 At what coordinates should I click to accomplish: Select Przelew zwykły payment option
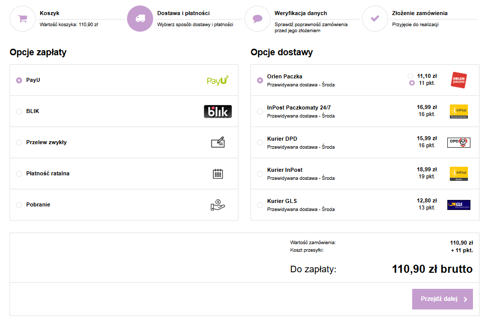tap(19, 143)
